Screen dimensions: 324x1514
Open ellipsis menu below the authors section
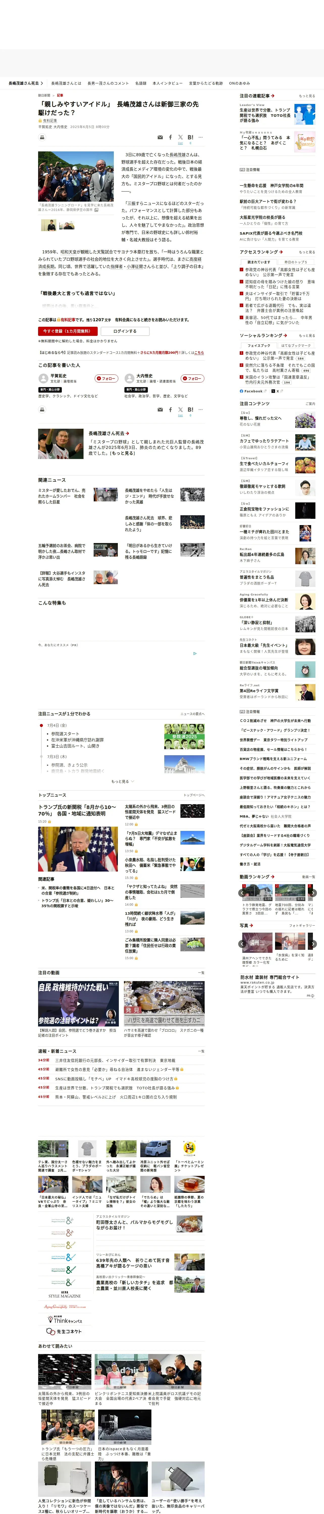[201, 410]
